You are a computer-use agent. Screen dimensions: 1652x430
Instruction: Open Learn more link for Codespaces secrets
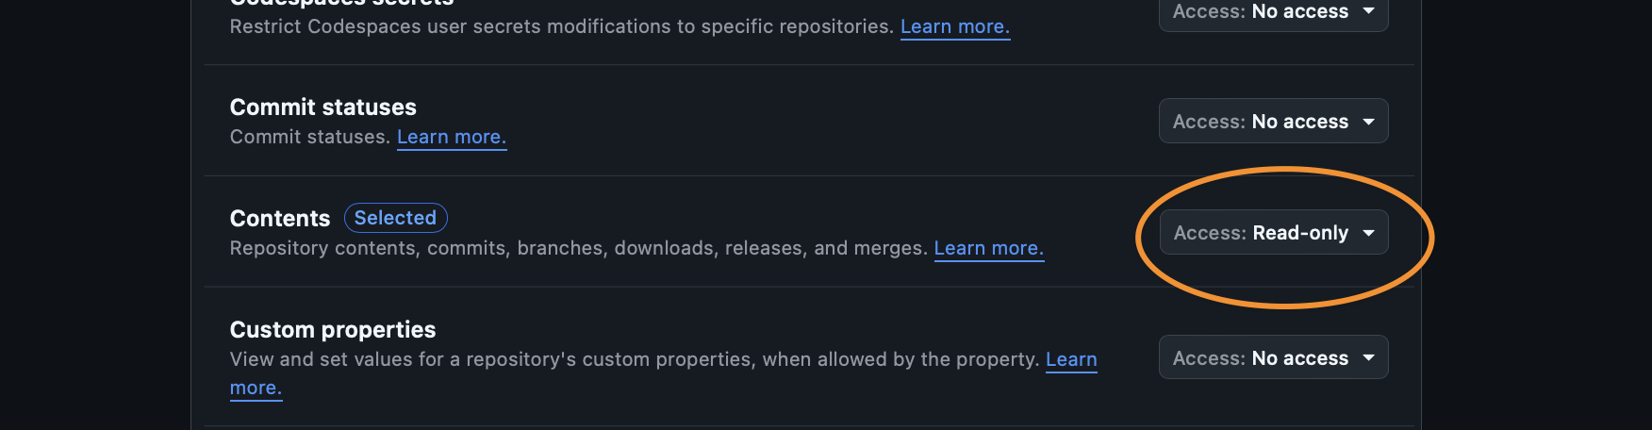coord(954,27)
